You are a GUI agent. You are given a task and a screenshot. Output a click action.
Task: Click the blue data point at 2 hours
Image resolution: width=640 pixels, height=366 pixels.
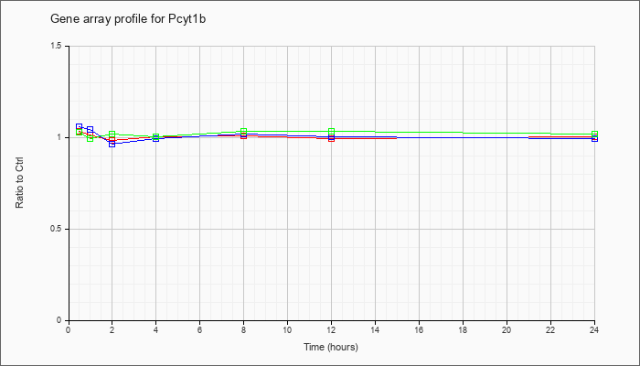pyautogui.click(x=112, y=144)
